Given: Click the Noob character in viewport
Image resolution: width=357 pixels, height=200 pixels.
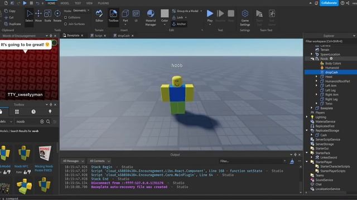Looking at the screenshot, I should (177, 95).
